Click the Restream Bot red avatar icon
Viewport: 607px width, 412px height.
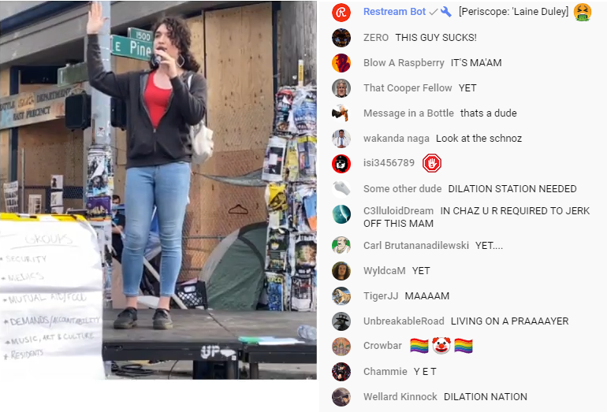point(341,13)
